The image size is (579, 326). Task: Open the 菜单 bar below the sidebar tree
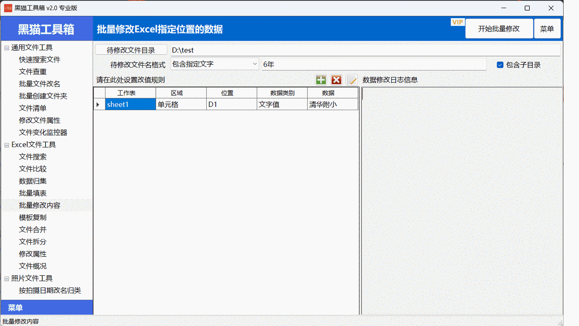[47, 308]
